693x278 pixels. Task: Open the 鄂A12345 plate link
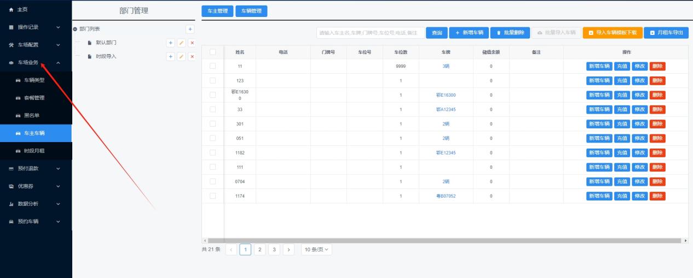(x=446, y=109)
